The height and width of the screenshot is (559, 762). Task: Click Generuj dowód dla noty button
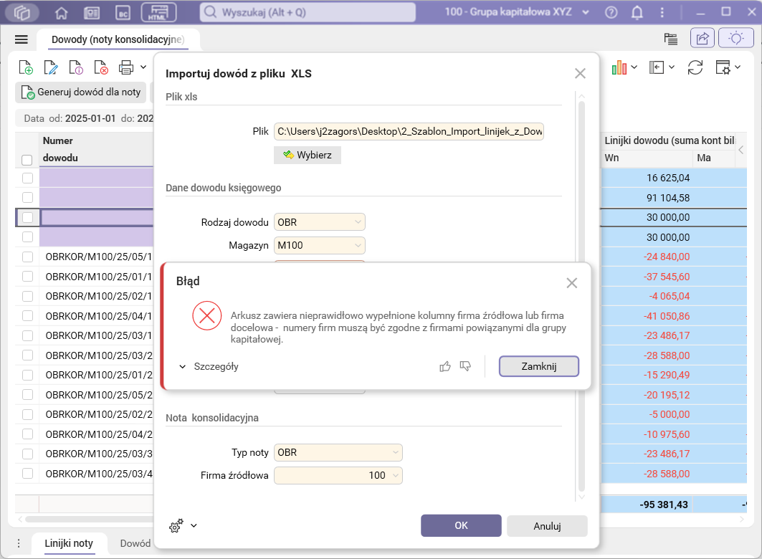click(81, 92)
